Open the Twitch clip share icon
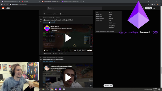162x91 pixels. [78, 50]
